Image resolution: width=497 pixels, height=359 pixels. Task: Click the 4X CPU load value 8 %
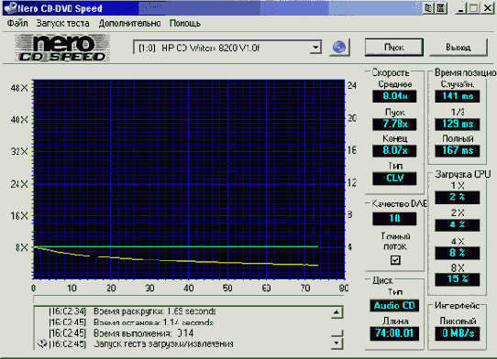pos(457,253)
